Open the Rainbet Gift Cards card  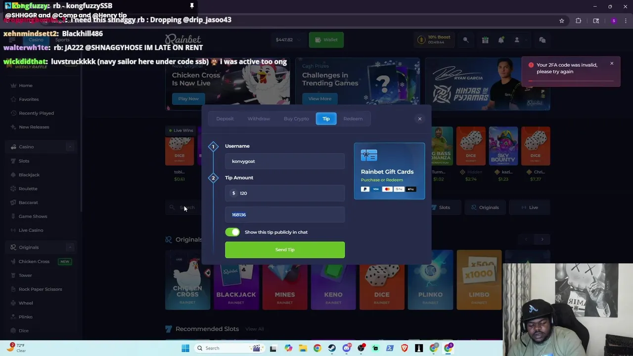[x=389, y=171]
